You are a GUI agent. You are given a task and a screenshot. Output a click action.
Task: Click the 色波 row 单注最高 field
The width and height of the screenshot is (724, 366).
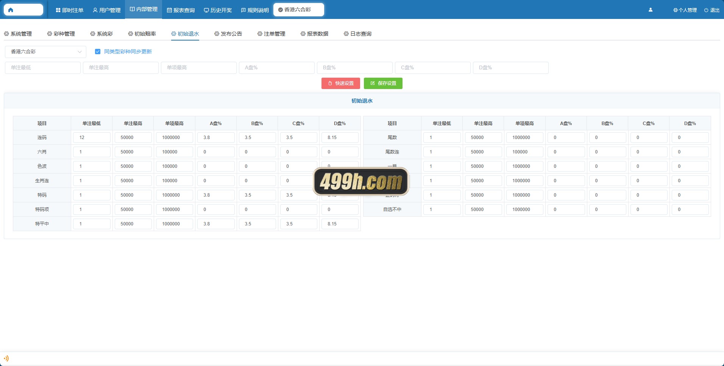tap(133, 166)
